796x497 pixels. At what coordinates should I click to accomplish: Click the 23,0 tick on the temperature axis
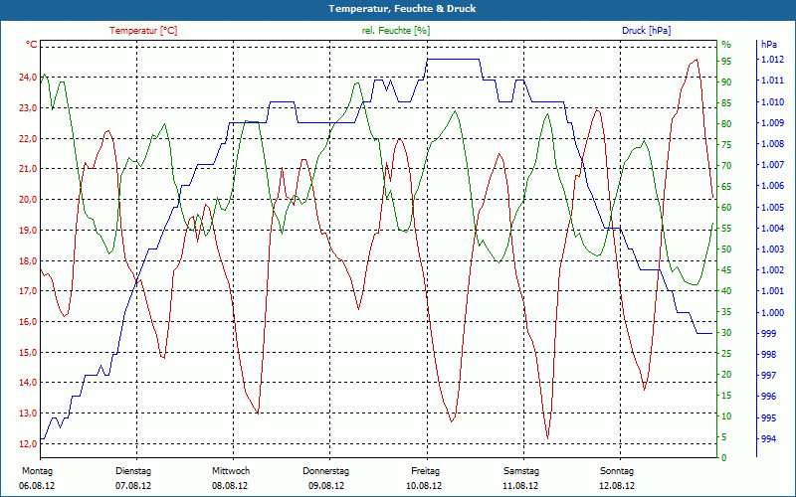(28, 108)
